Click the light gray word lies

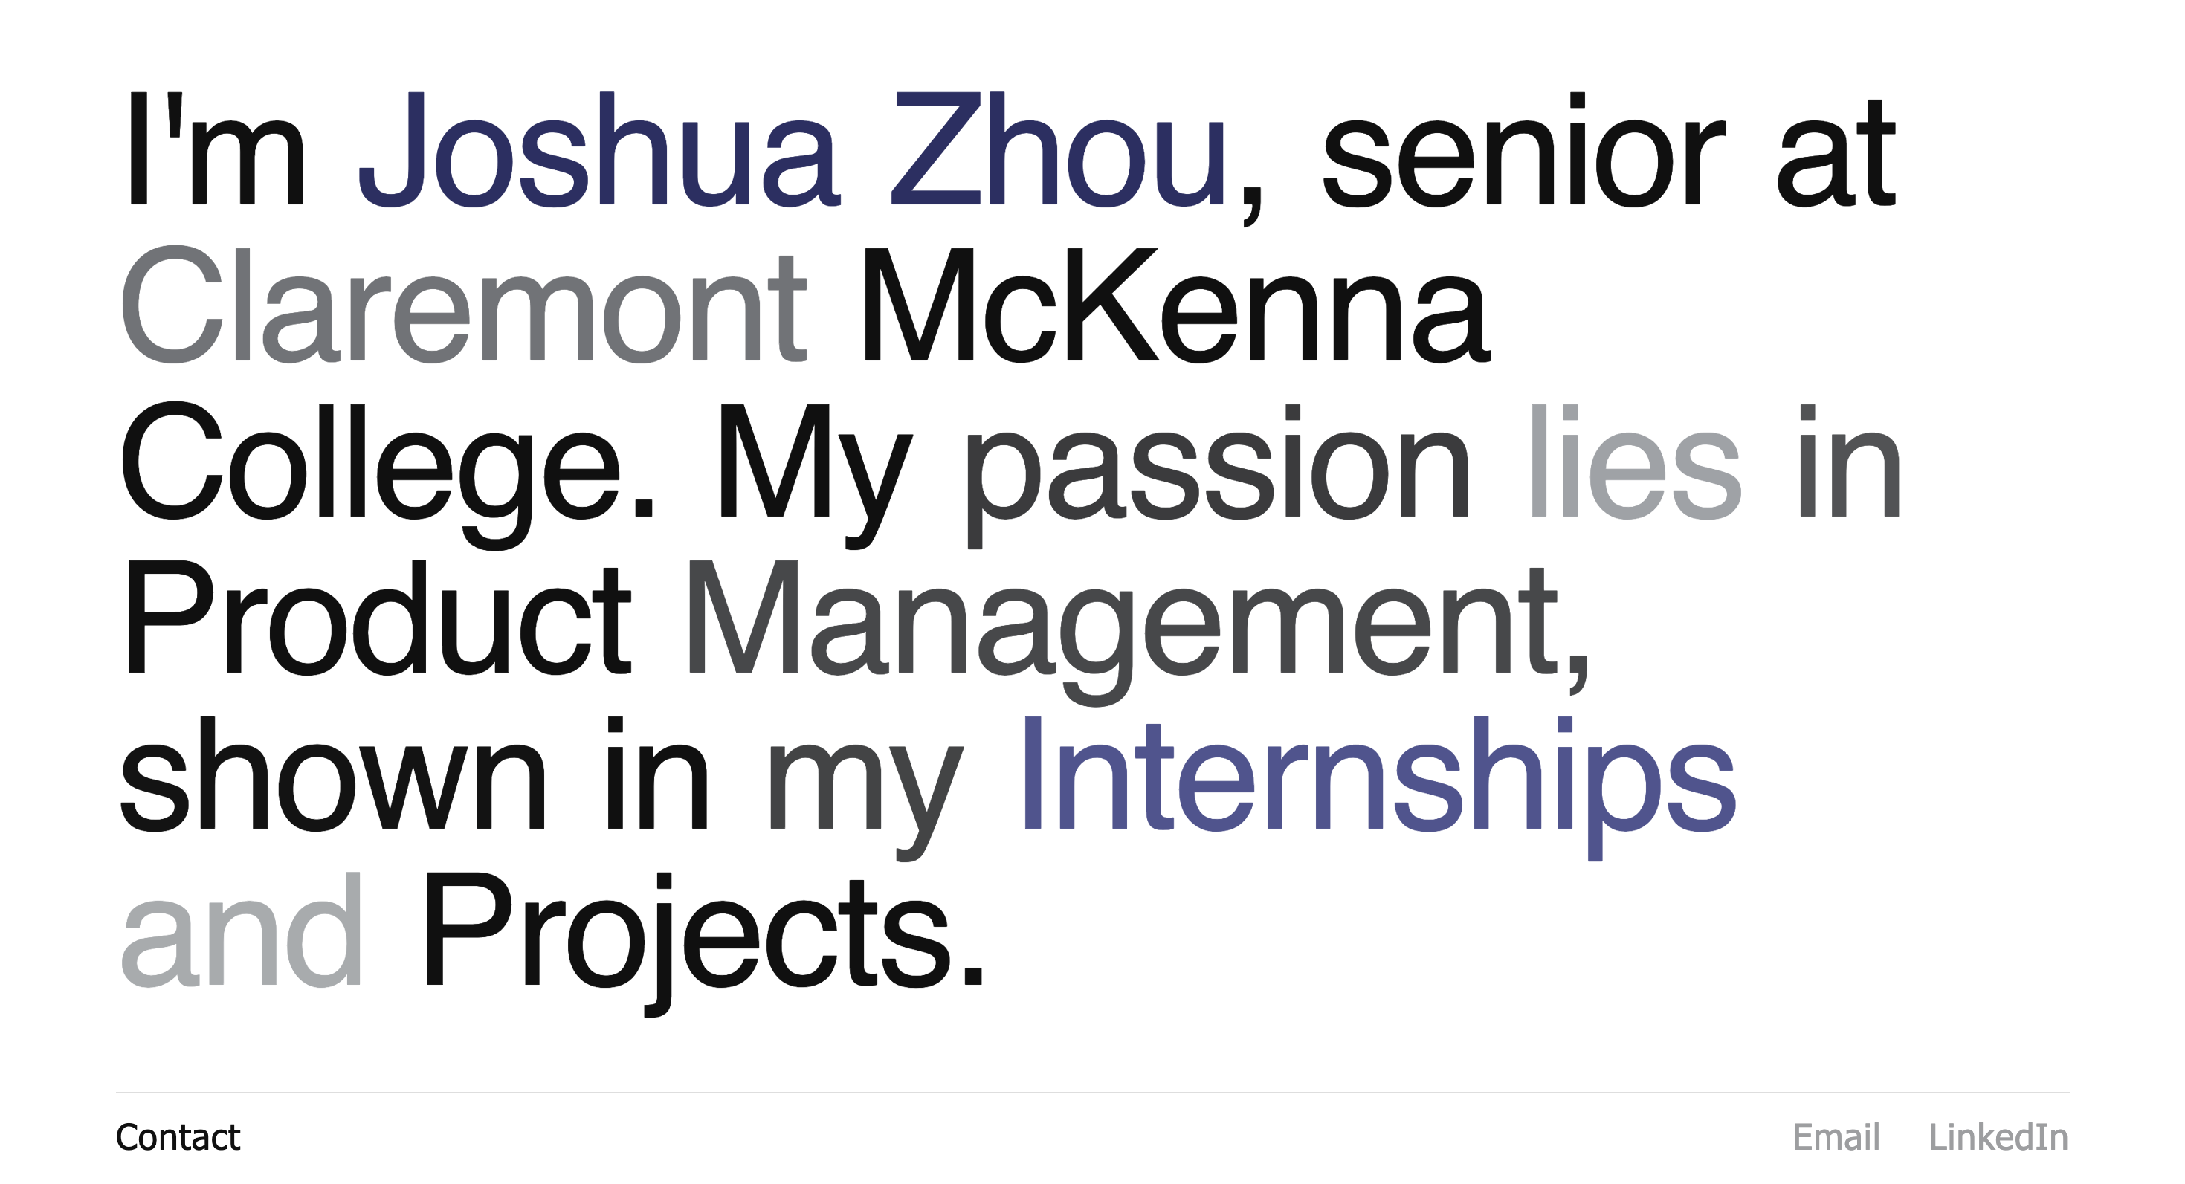(1633, 465)
